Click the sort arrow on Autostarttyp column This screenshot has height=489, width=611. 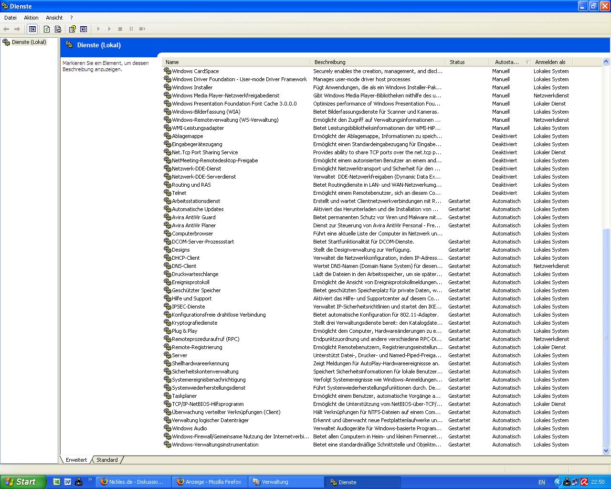pyautogui.click(x=527, y=62)
